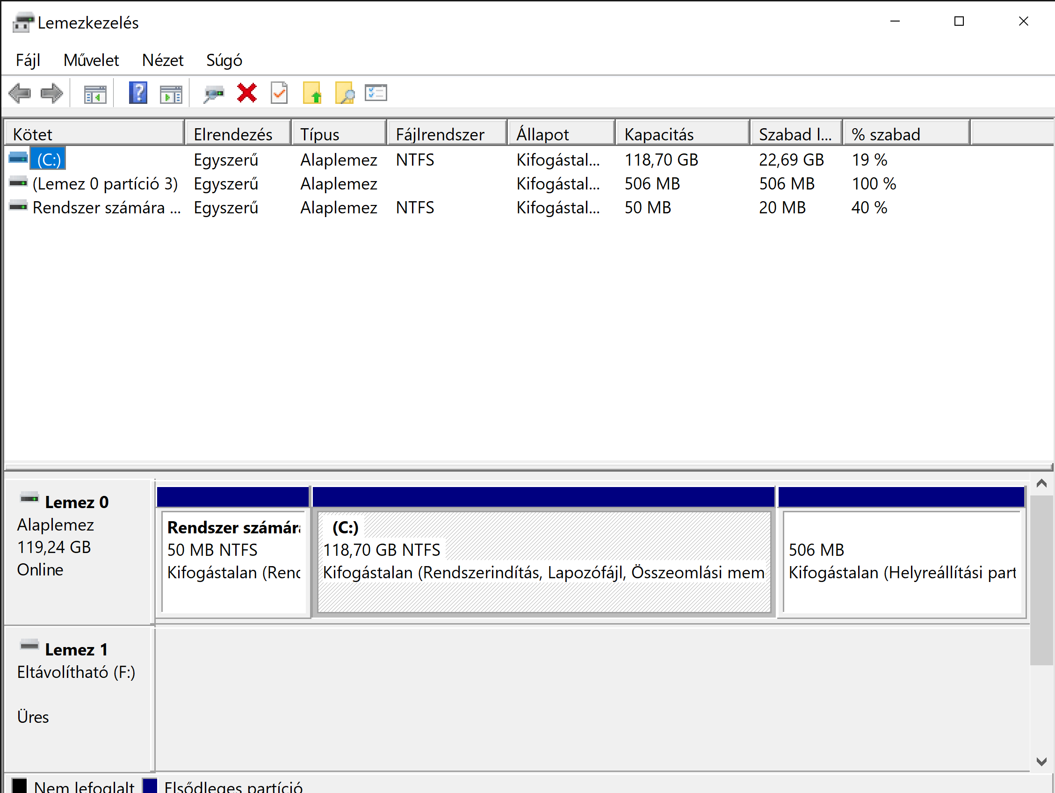Select (Lemez 0 partíció 3) volume row
Viewport: 1055px width, 793px height.
(105, 184)
